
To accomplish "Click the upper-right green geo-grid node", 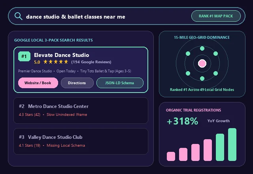I will click(x=216, y=54).
